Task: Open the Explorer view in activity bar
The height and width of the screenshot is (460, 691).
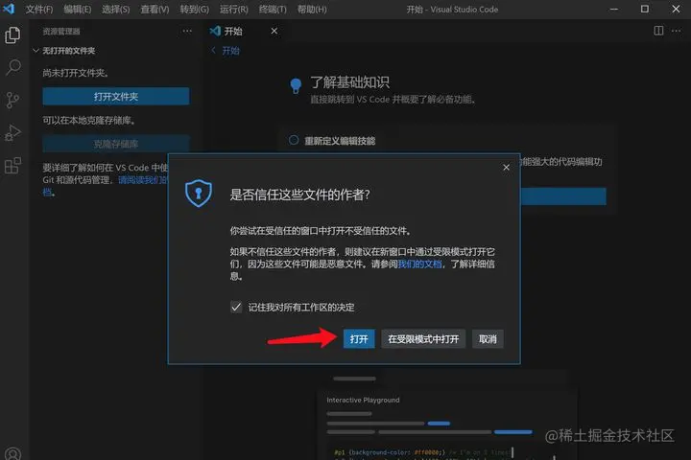Action: (x=12, y=34)
